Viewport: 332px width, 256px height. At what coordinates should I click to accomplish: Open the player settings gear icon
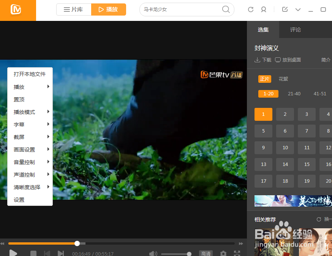223,253
